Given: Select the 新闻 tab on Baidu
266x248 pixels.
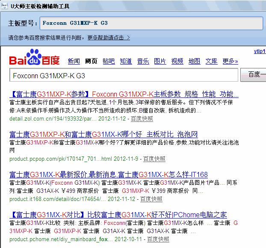Looking at the screenshot, I should 74,61.
